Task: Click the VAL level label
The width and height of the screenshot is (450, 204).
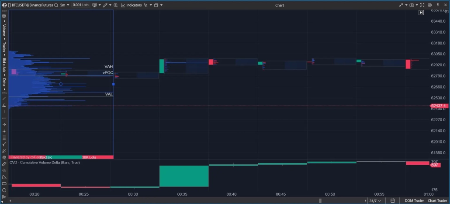Action: [x=109, y=94]
